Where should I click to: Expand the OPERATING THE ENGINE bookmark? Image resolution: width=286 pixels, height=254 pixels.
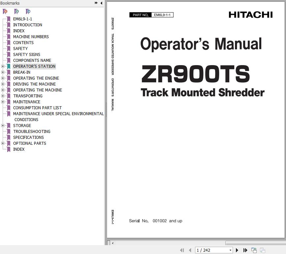pyautogui.click(x=3, y=78)
